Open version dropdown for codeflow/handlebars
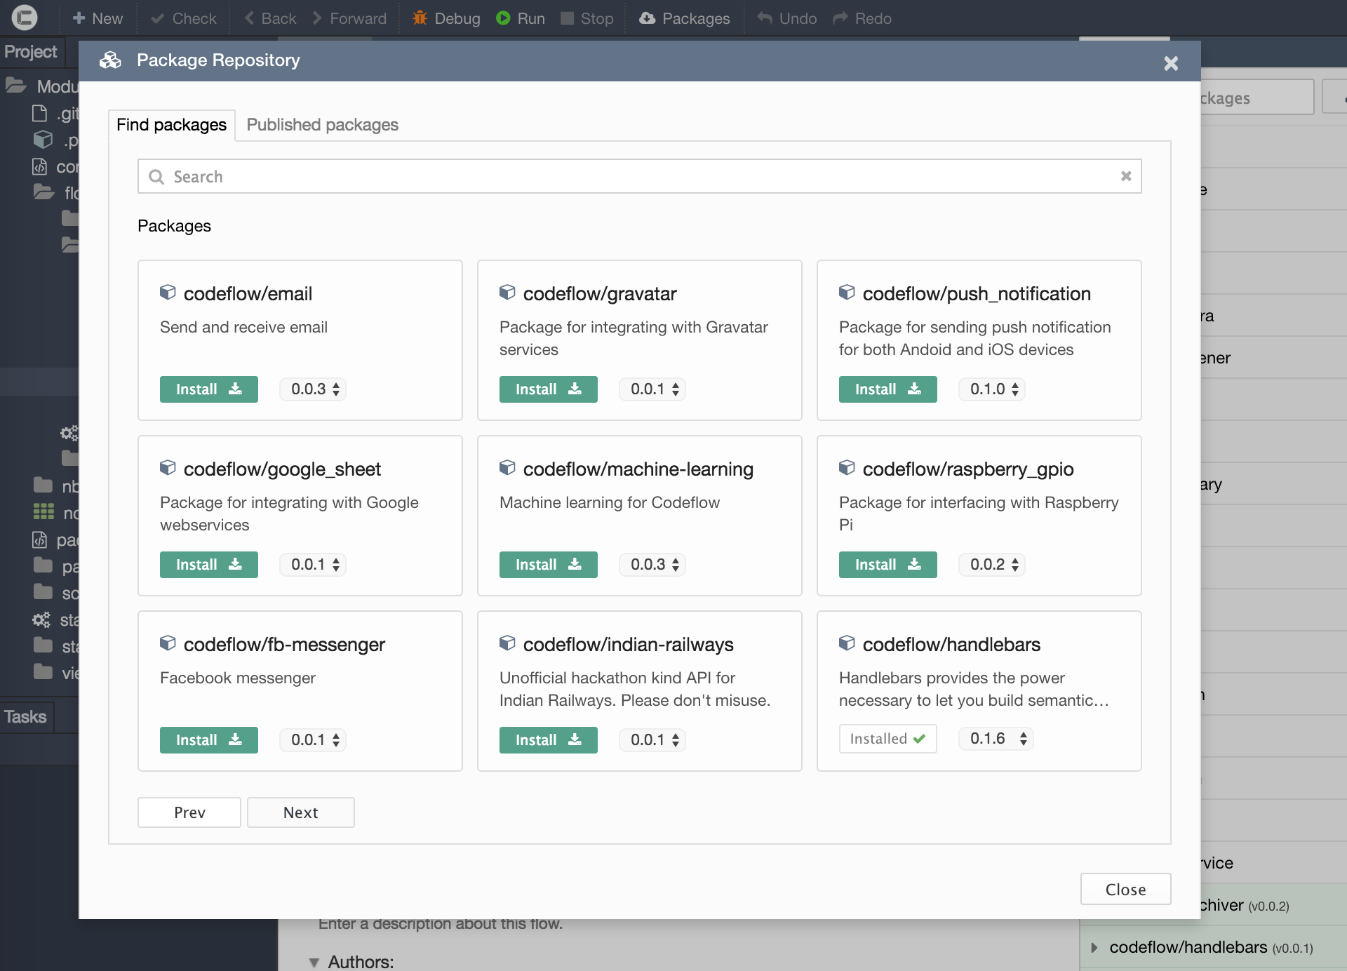The image size is (1347, 971). coord(996,739)
